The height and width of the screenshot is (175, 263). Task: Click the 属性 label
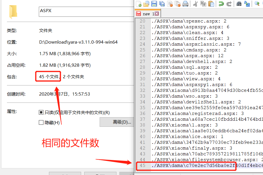click(12, 111)
